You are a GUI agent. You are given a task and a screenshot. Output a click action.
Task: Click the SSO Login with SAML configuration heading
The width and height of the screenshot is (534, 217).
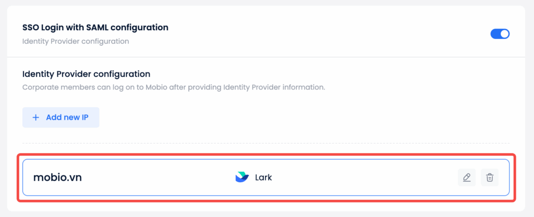pos(95,27)
